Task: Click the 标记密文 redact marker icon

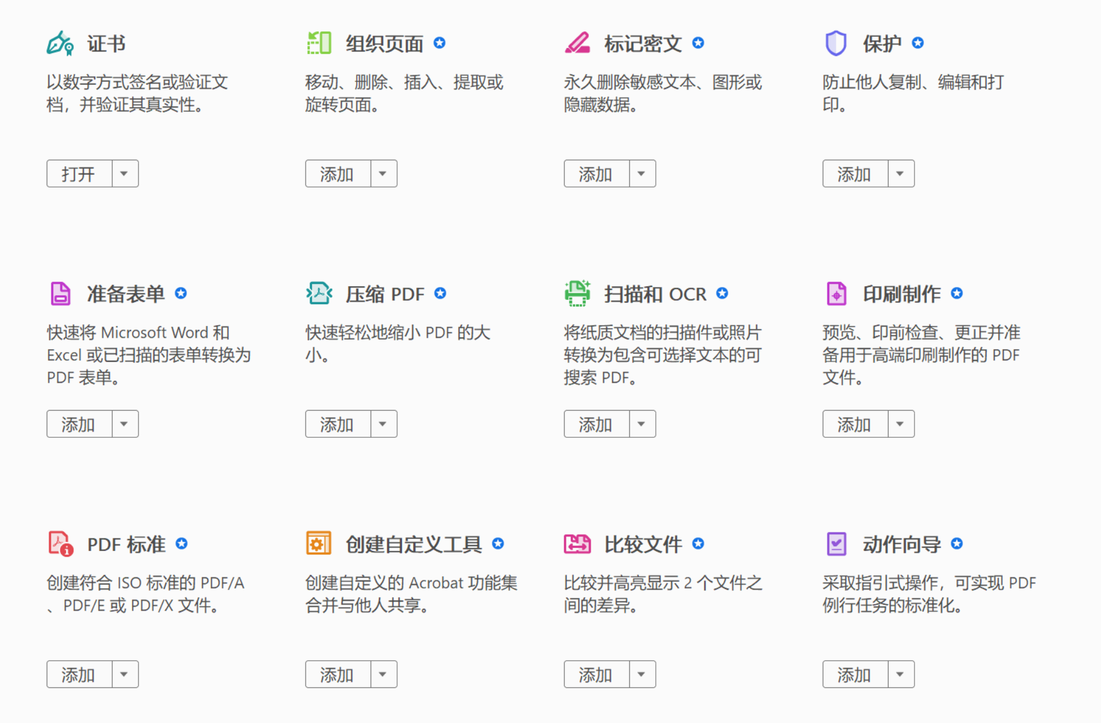Action: click(578, 43)
